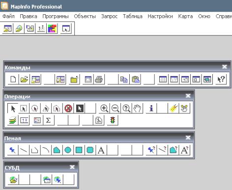Select the Symbol pushpin tool in Пенал
Viewport: 232px width, 190px height.
13,150
